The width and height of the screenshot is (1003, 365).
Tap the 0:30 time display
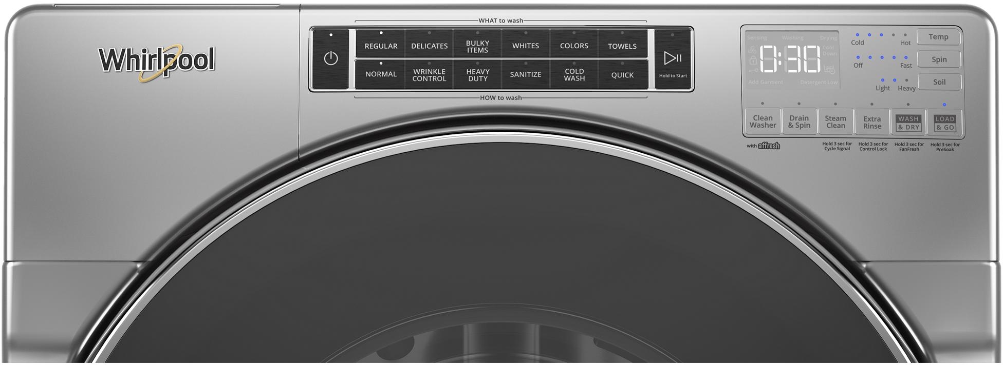pyautogui.click(x=790, y=59)
